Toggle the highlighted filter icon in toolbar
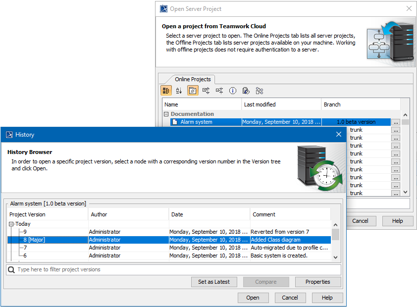Screen dimensions: 417x307 pyautogui.click(x=193, y=91)
